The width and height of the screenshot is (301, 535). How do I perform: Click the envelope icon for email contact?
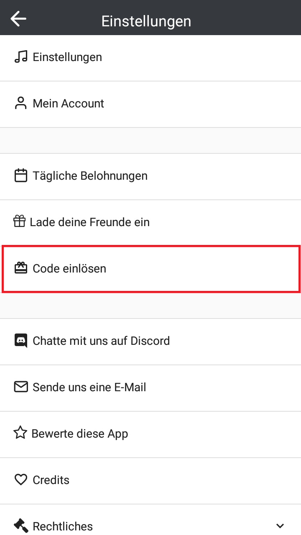pyautogui.click(x=20, y=387)
